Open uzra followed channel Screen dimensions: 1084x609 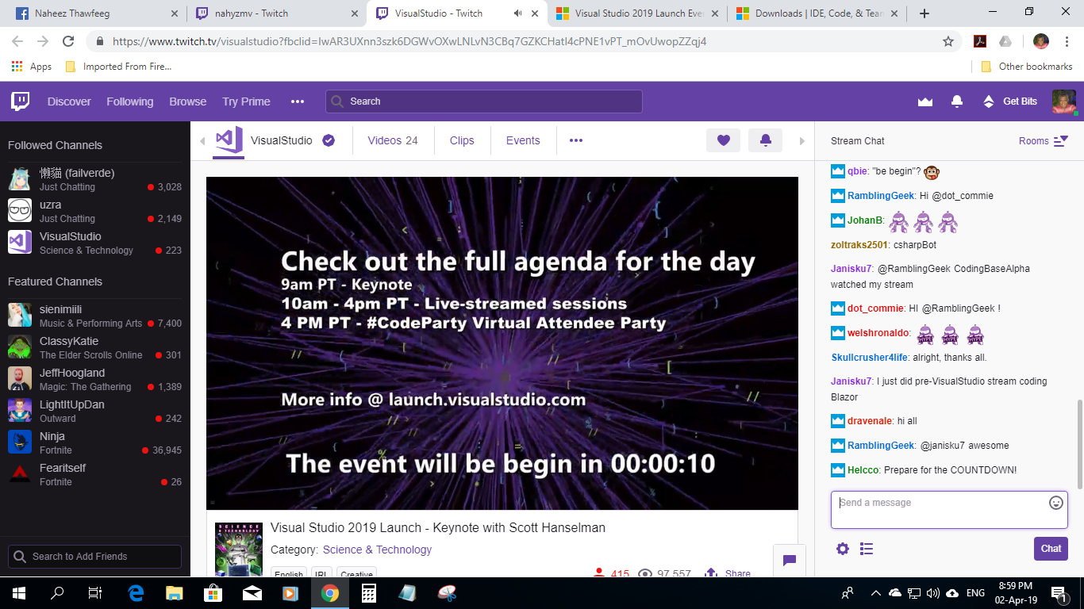[95, 211]
